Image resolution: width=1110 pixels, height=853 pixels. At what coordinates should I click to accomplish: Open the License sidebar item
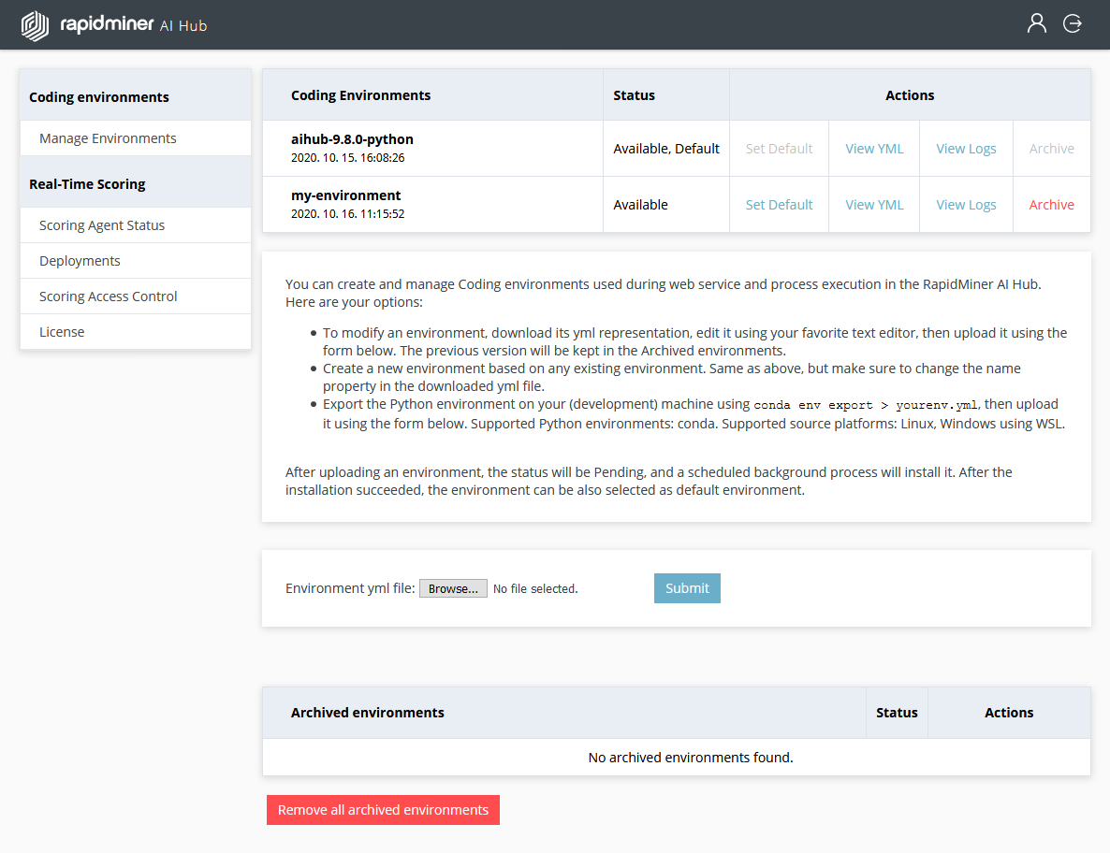pyautogui.click(x=62, y=332)
